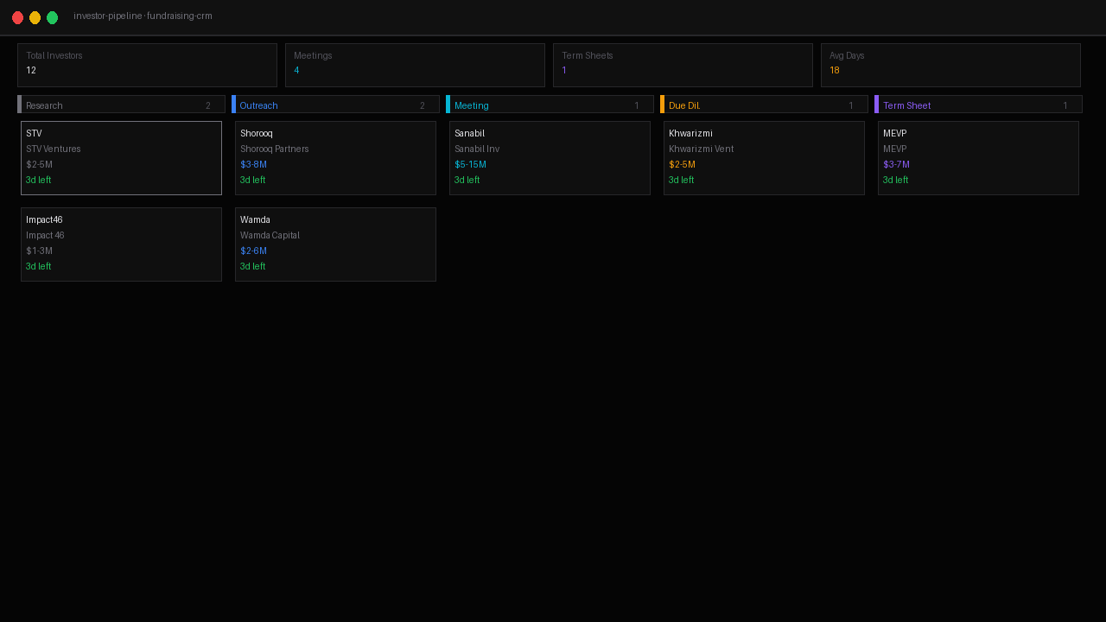Open the Khwarizmi investor card

point(764,158)
